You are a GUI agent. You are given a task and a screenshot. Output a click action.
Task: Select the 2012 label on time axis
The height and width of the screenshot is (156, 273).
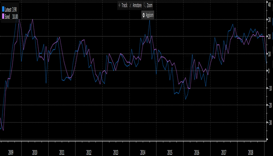(x=89, y=152)
